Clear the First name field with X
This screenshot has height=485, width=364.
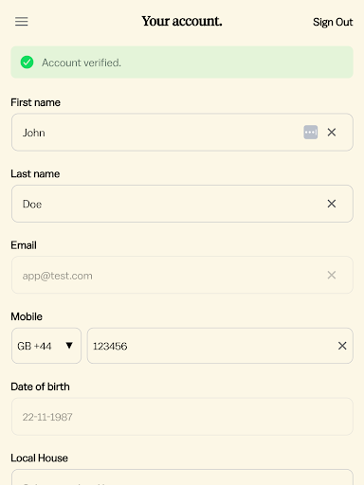pos(332,132)
